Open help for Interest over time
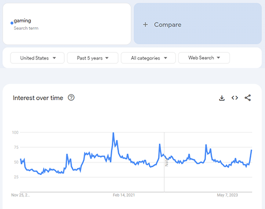The width and height of the screenshot is (265, 209). (71, 98)
